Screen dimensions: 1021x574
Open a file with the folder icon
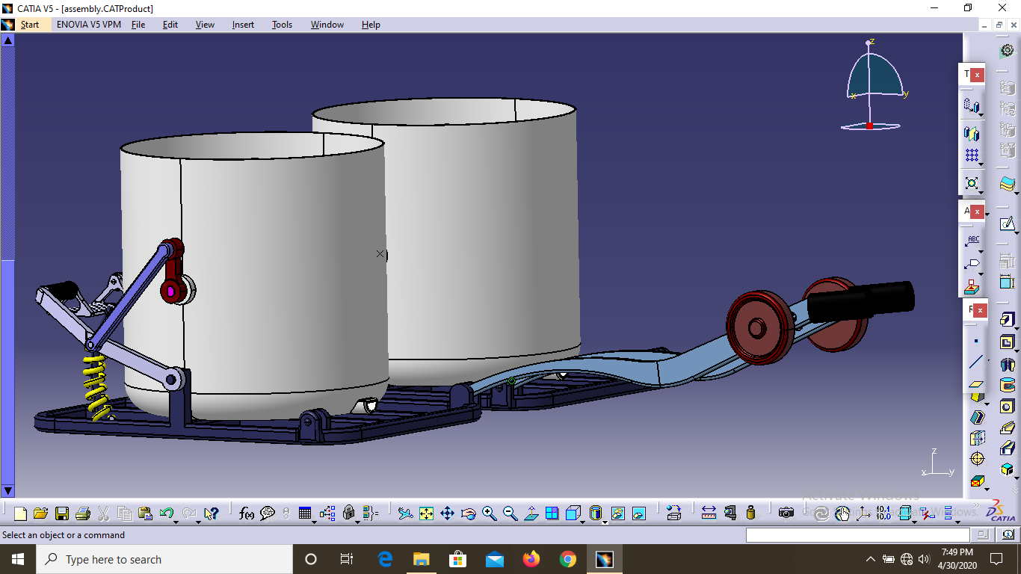point(41,513)
